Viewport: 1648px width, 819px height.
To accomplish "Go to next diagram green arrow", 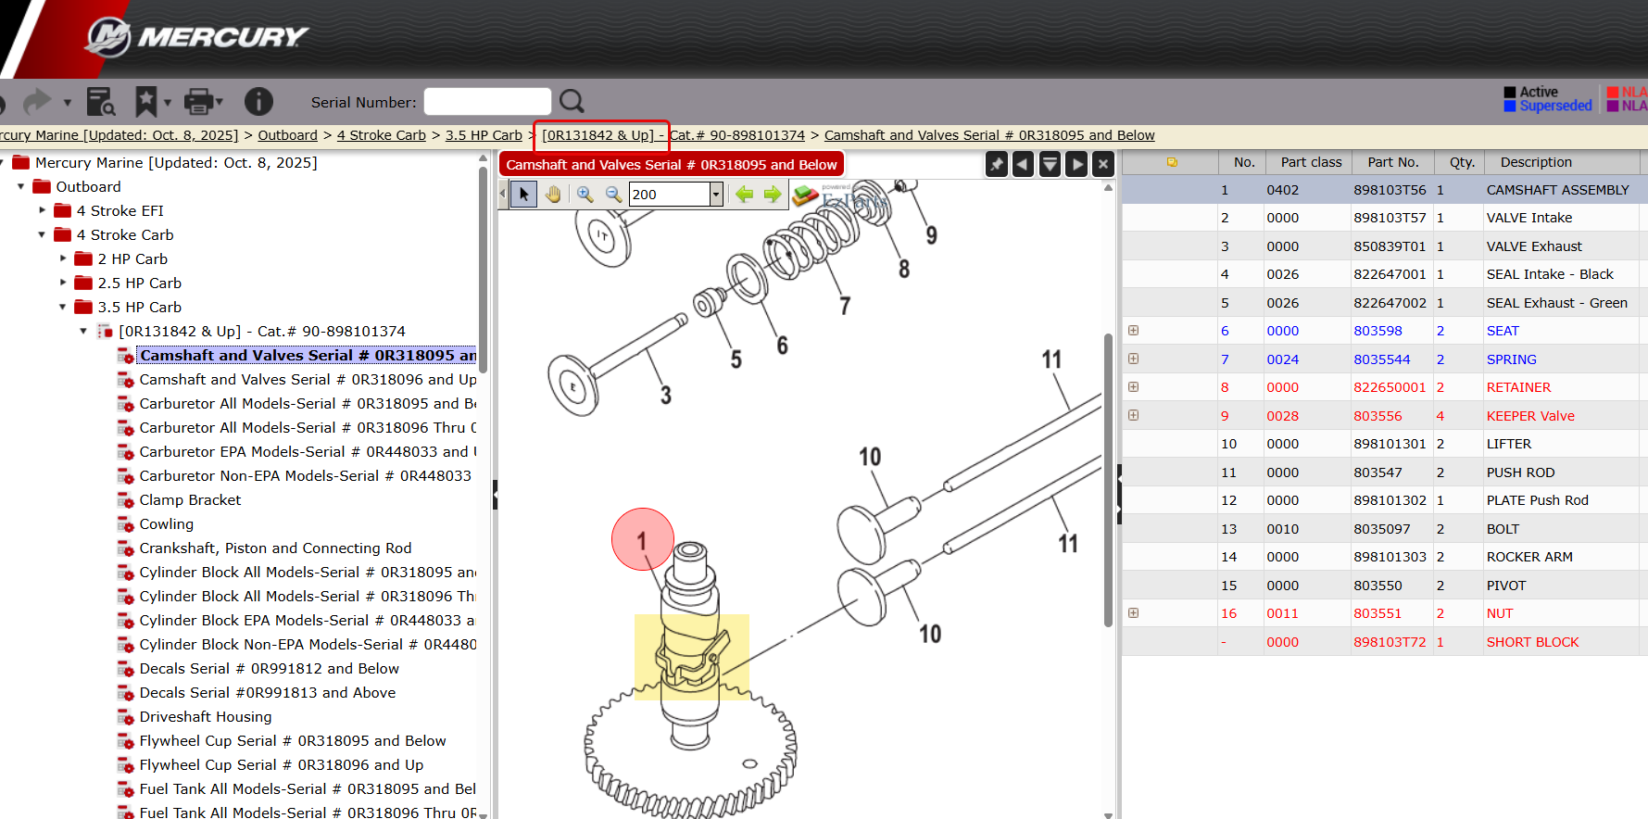I will (x=773, y=194).
